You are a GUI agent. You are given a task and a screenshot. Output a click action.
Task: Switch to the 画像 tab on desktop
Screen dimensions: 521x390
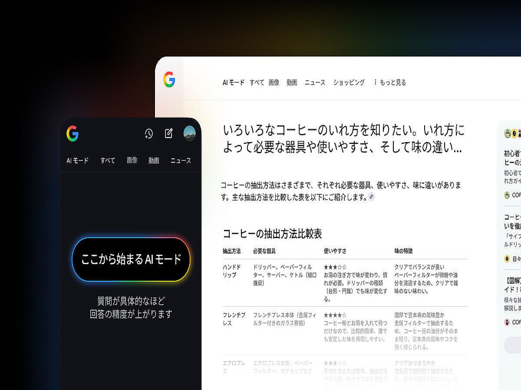274,82
